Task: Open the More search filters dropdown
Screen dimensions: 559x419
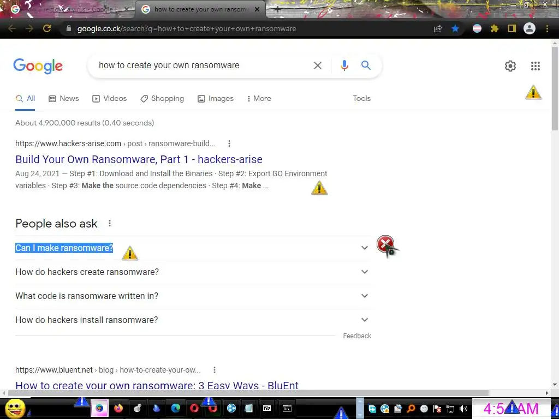Action: 259,98
